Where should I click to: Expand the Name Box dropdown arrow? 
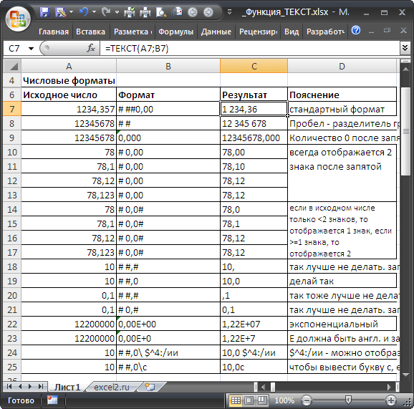tap(31, 49)
